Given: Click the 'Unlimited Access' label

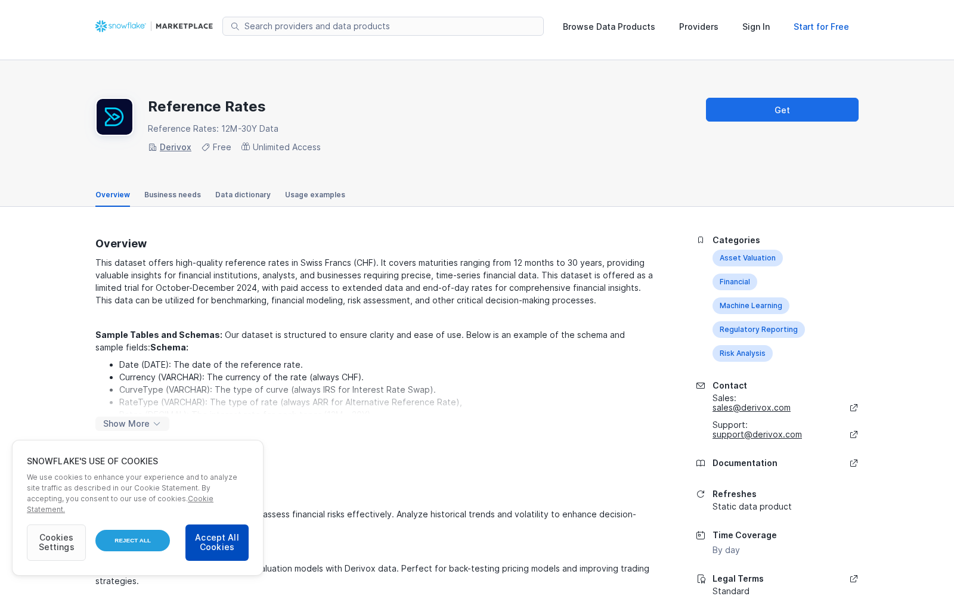Looking at the screenshot, I should [x=287, y=147].
